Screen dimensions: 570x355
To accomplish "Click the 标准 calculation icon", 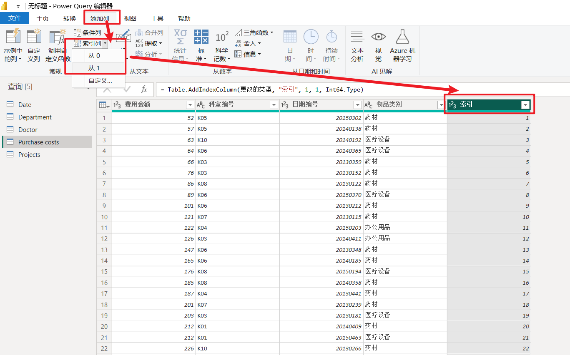I will pyautogui.click(x=201, y=37).
